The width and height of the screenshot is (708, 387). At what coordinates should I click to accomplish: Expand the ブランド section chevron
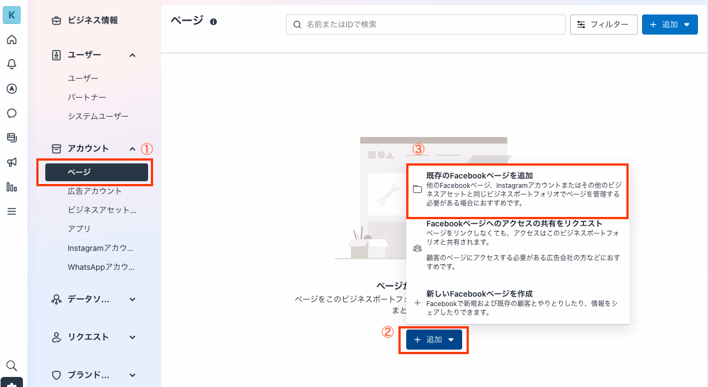pyautogui.click(x=132, y=375)
